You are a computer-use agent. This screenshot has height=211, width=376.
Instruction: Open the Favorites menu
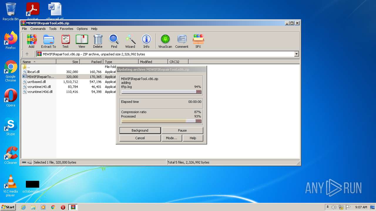67,29
